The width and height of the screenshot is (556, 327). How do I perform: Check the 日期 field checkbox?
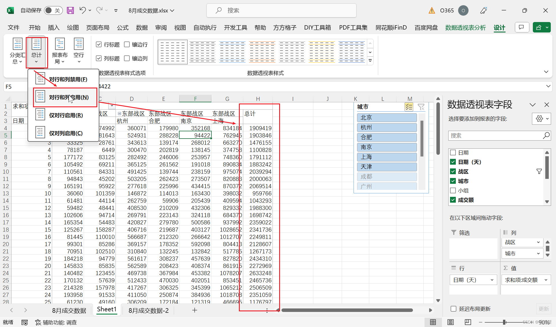(x=453, y=152)
